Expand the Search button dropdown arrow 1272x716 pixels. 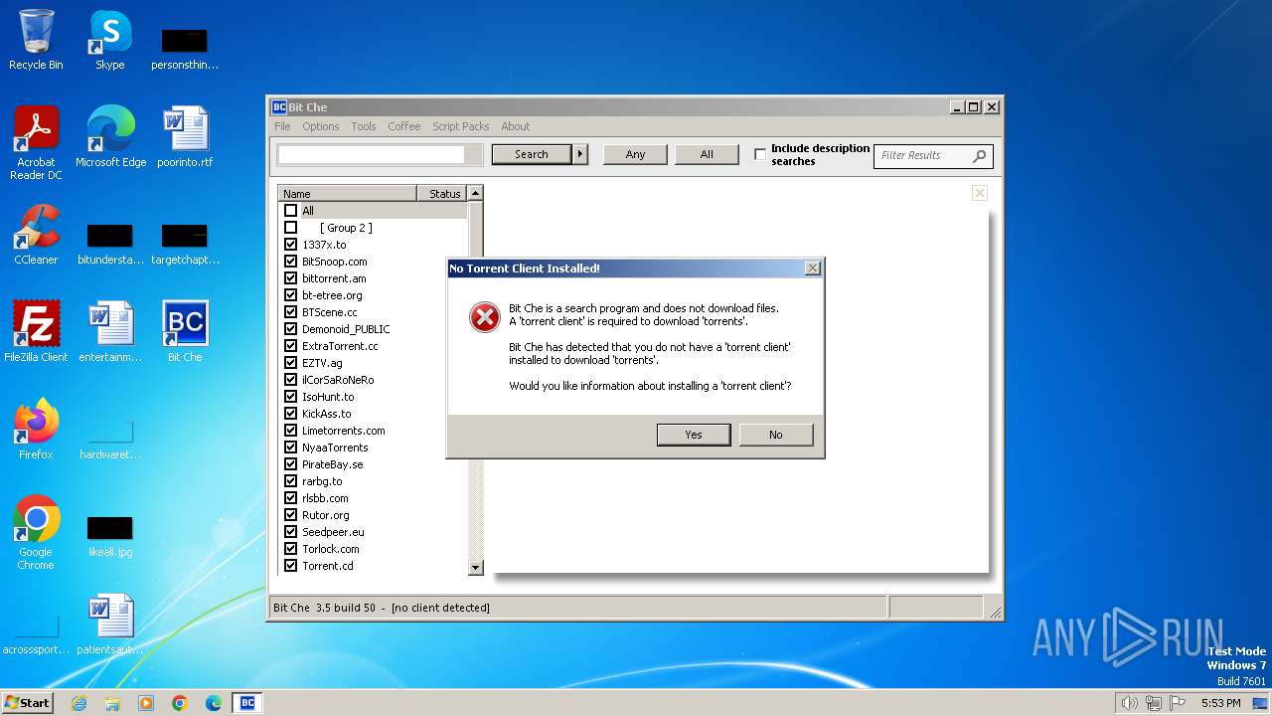point(580,154)
